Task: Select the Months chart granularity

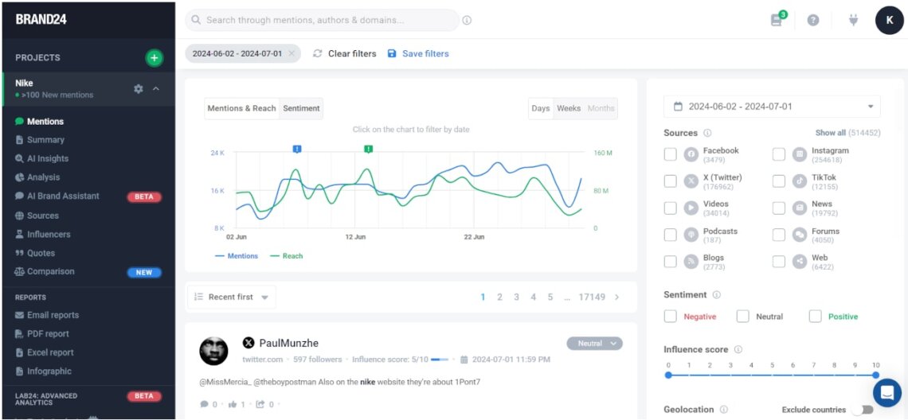Action: (x=601, y=109)
